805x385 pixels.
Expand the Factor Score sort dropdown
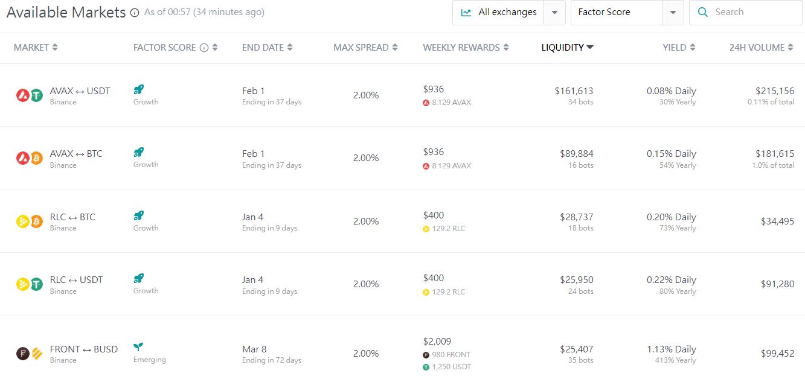[673, 13]
